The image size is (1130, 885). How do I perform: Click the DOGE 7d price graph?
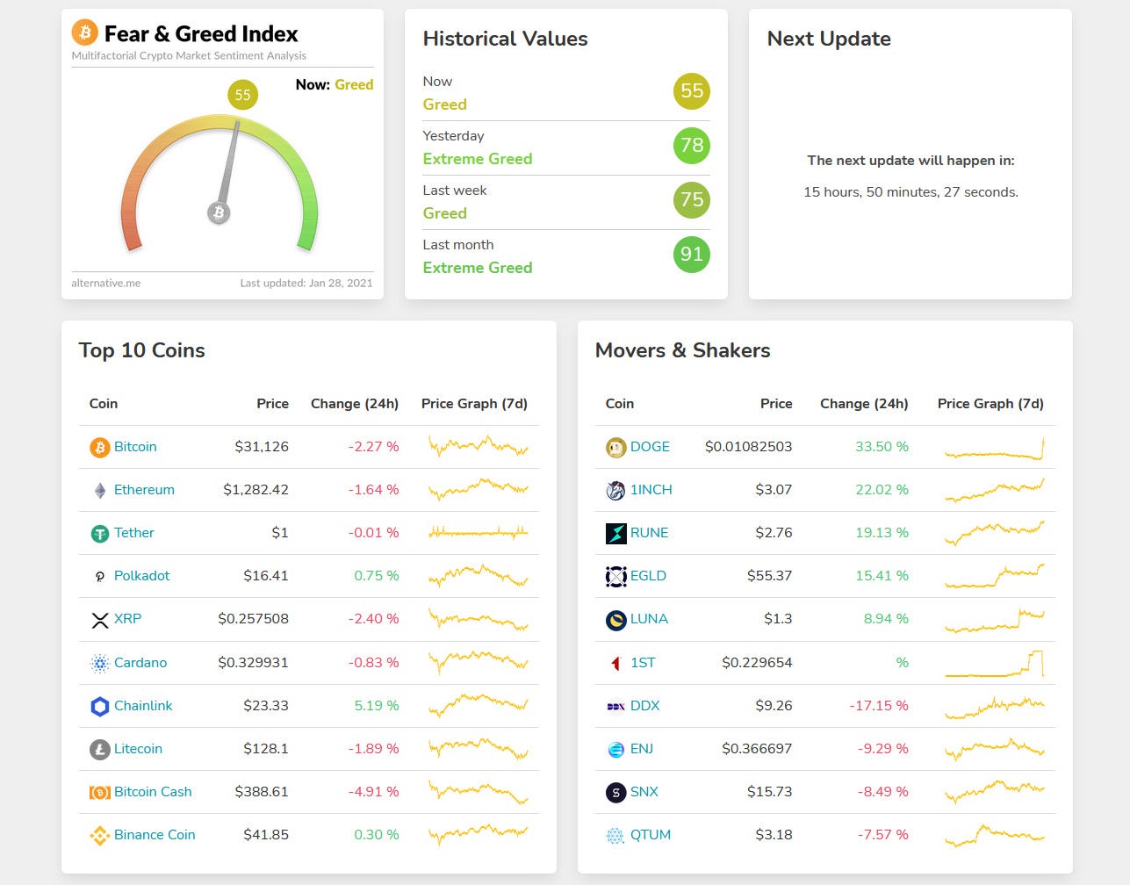pyautogui.click(x=995, y=449)
